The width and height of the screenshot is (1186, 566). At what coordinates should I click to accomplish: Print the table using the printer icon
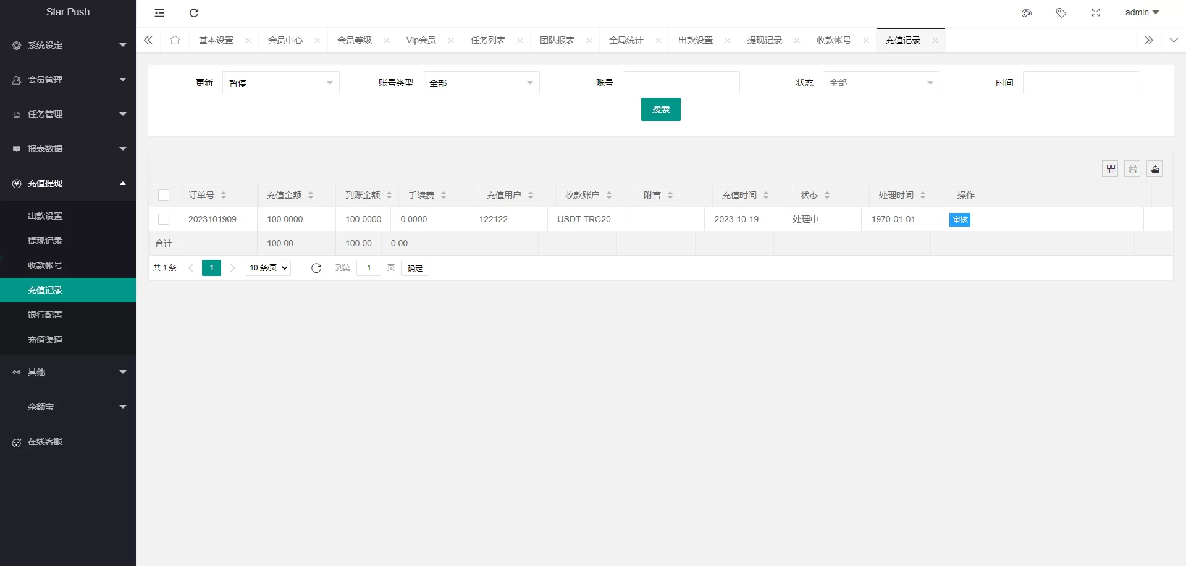(1132, 168)
